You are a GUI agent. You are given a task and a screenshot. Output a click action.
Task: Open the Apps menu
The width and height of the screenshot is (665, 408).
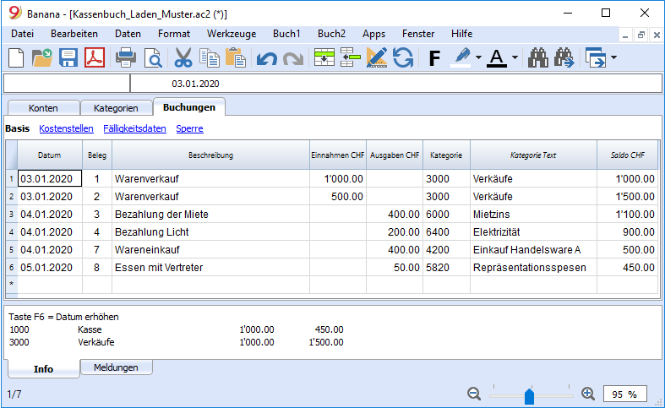[x=373, y=34]
